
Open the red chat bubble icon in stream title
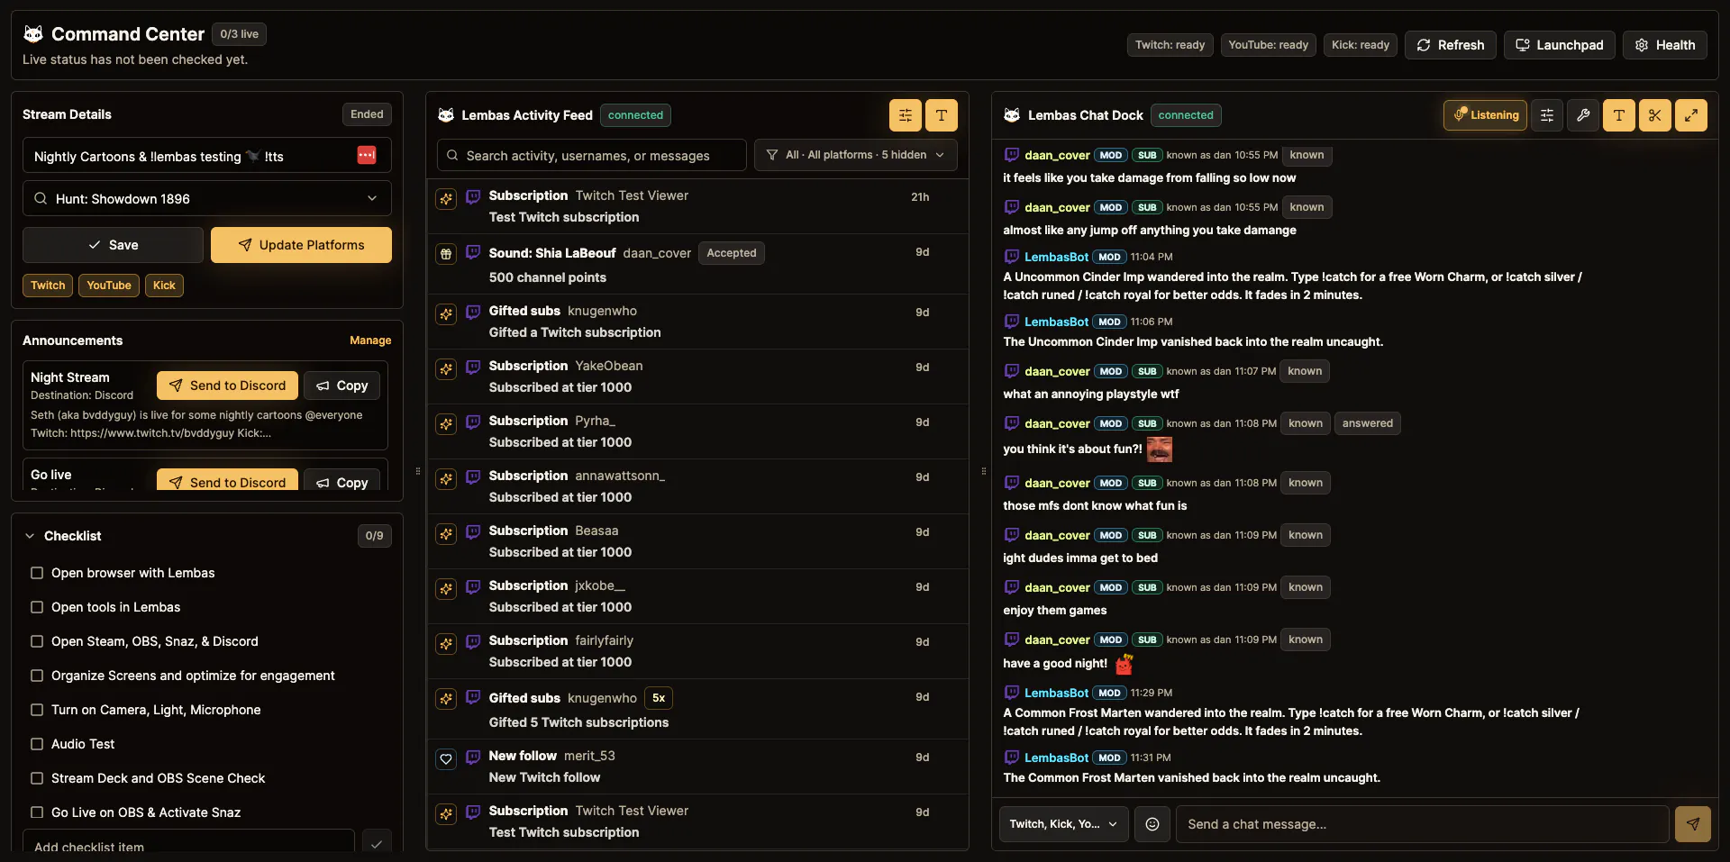[x=366, y=155]
